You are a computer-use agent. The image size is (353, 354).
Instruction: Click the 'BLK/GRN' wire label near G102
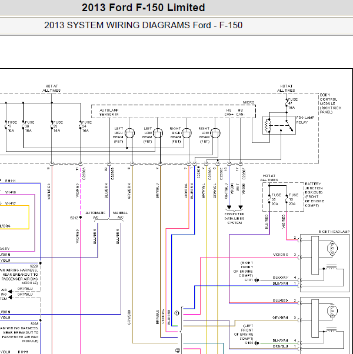pos(280,340)
